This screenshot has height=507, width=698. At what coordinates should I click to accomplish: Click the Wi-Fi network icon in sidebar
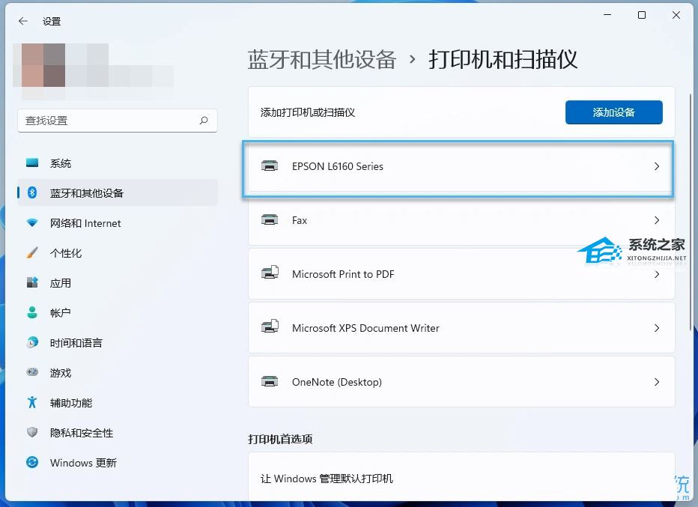[x=32, y=223]
